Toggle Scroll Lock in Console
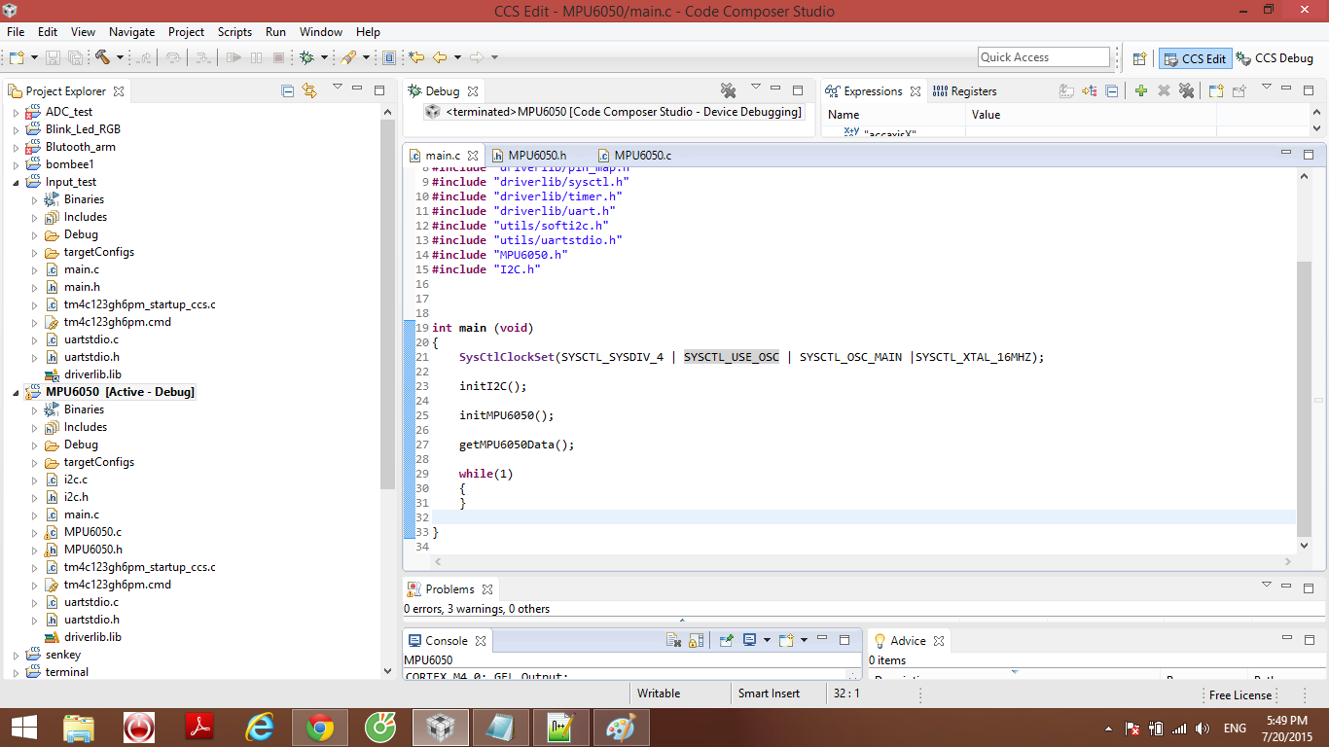The height and width of the screenshot is (747, 1329). pyautogui.click(x=696, y=640)
